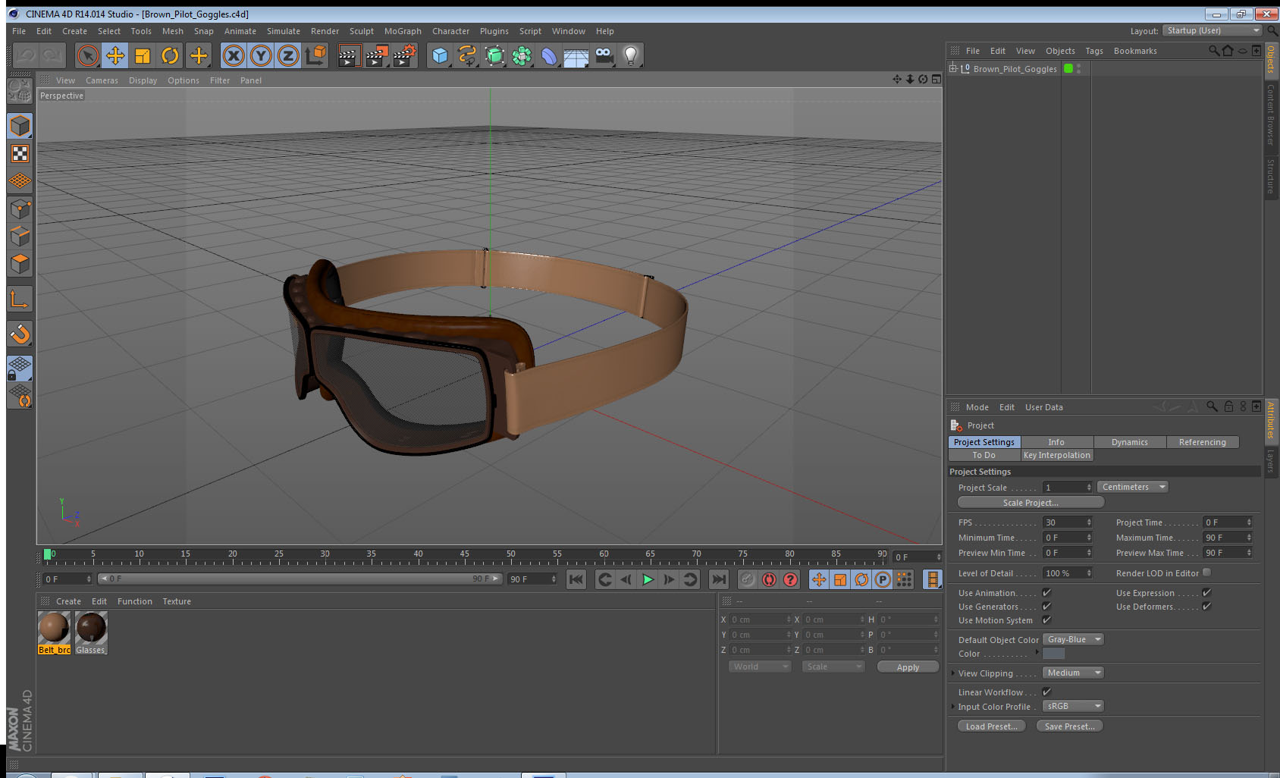Switch to the Dynamics tab

click(x=1129, y=442)
